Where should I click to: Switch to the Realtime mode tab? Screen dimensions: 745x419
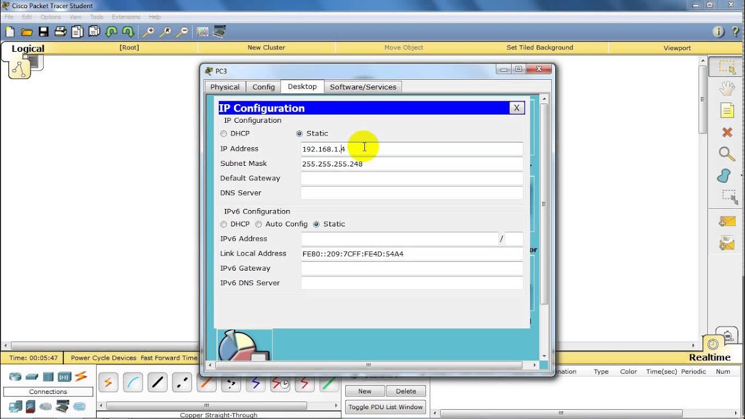point(709,357)
